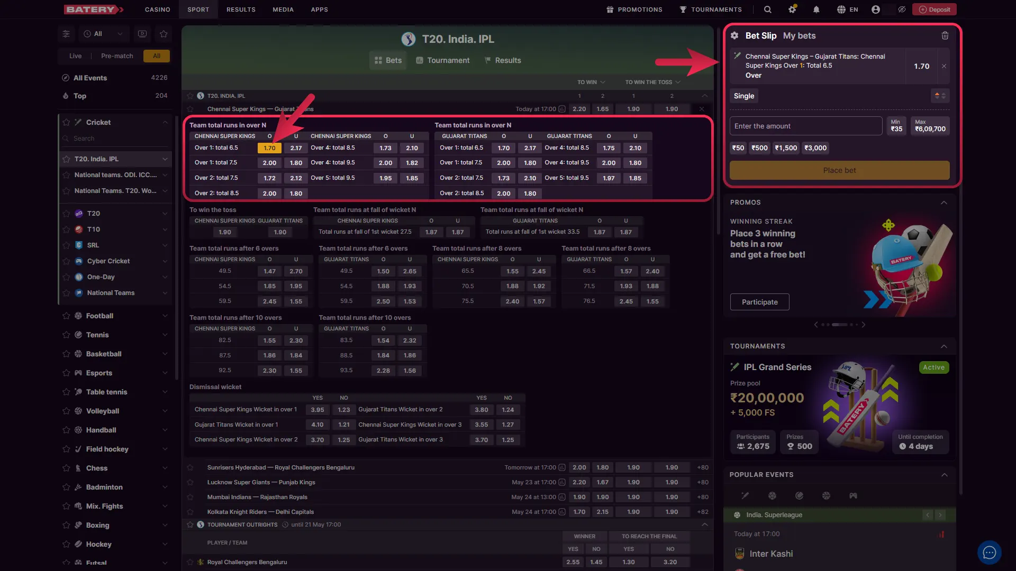Image resolution: width=1016 pixels, height=571 pixels.
Task: Expand the Basketball sport list
Action: click(x=165, y=354)
